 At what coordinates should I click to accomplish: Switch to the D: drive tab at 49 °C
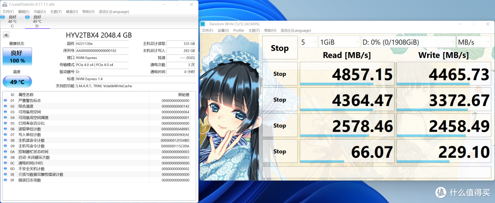pyautogui.click(x=37, y=21)
